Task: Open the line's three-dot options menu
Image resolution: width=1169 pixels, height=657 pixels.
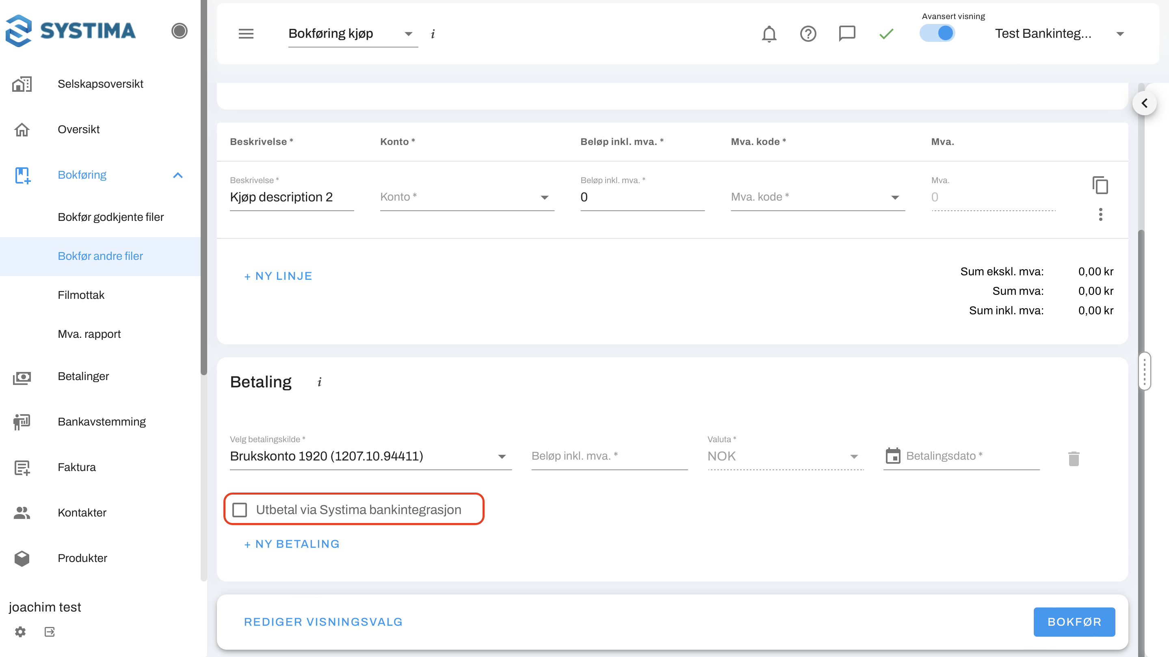Action: (x=1100, y=214)
